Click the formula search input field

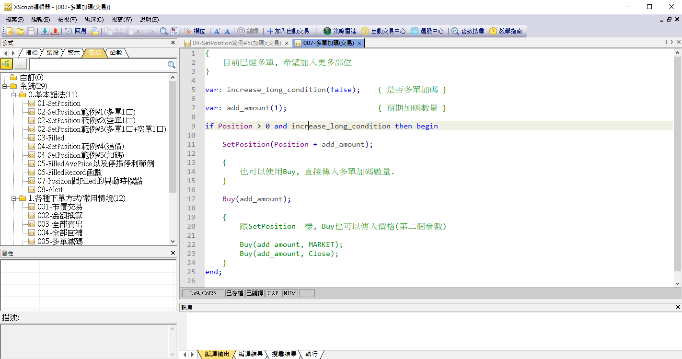tap(97, 65)
